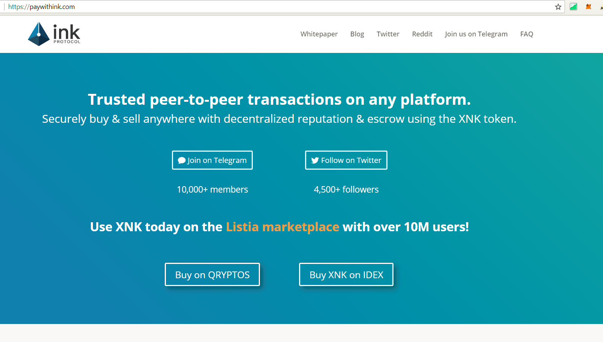Open Twitter from the top navigation
This screenshot has height=342, width=603.
pos(388,34)
